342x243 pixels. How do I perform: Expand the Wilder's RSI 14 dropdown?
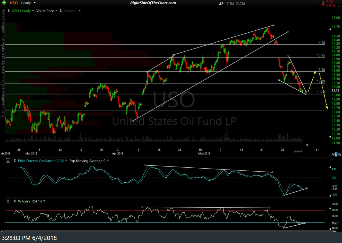coord(44,201)
